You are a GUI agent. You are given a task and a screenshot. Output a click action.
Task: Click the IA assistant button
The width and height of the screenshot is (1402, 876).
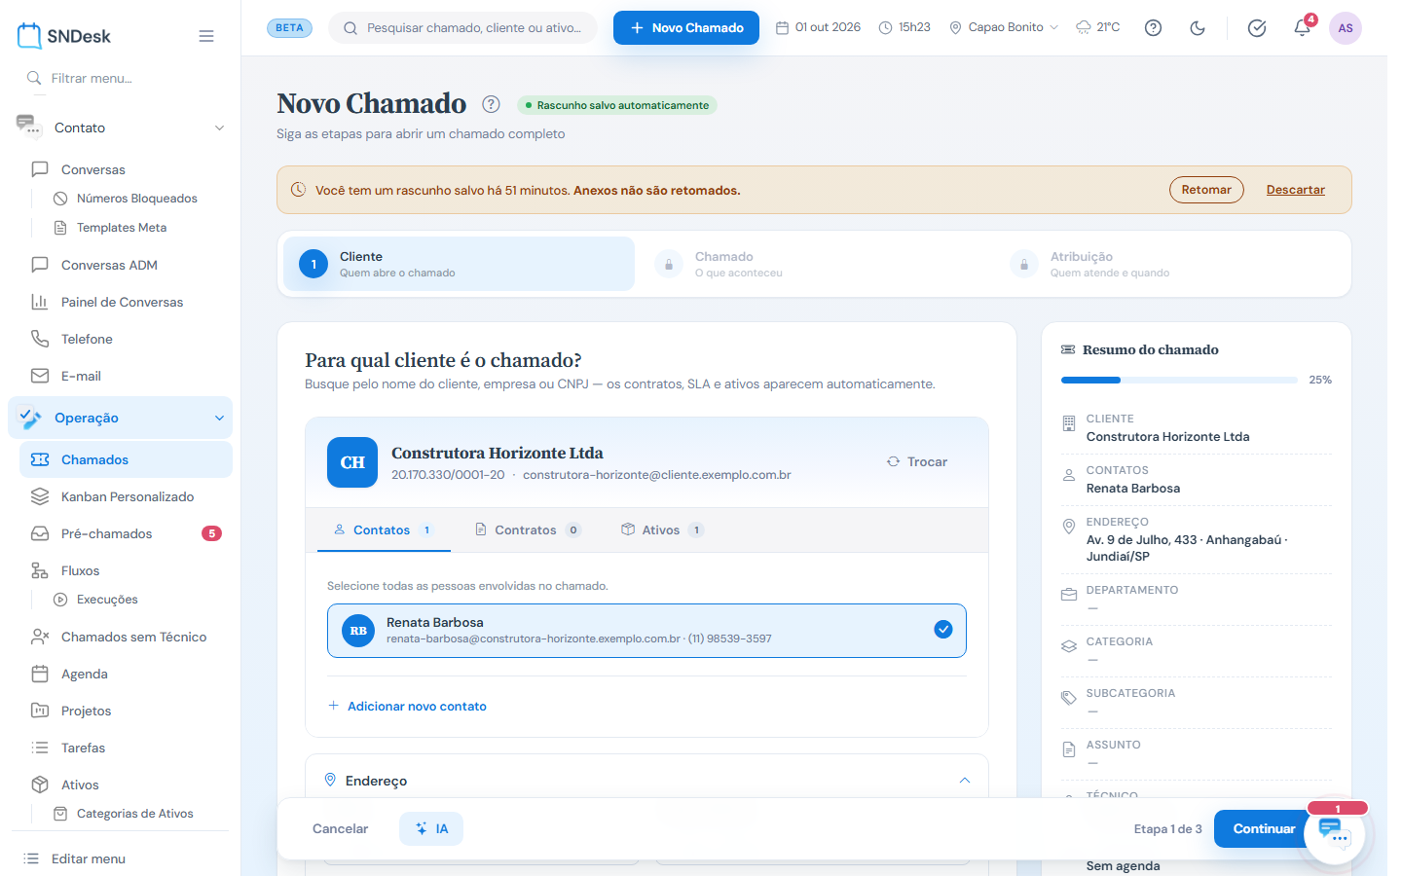431,829
